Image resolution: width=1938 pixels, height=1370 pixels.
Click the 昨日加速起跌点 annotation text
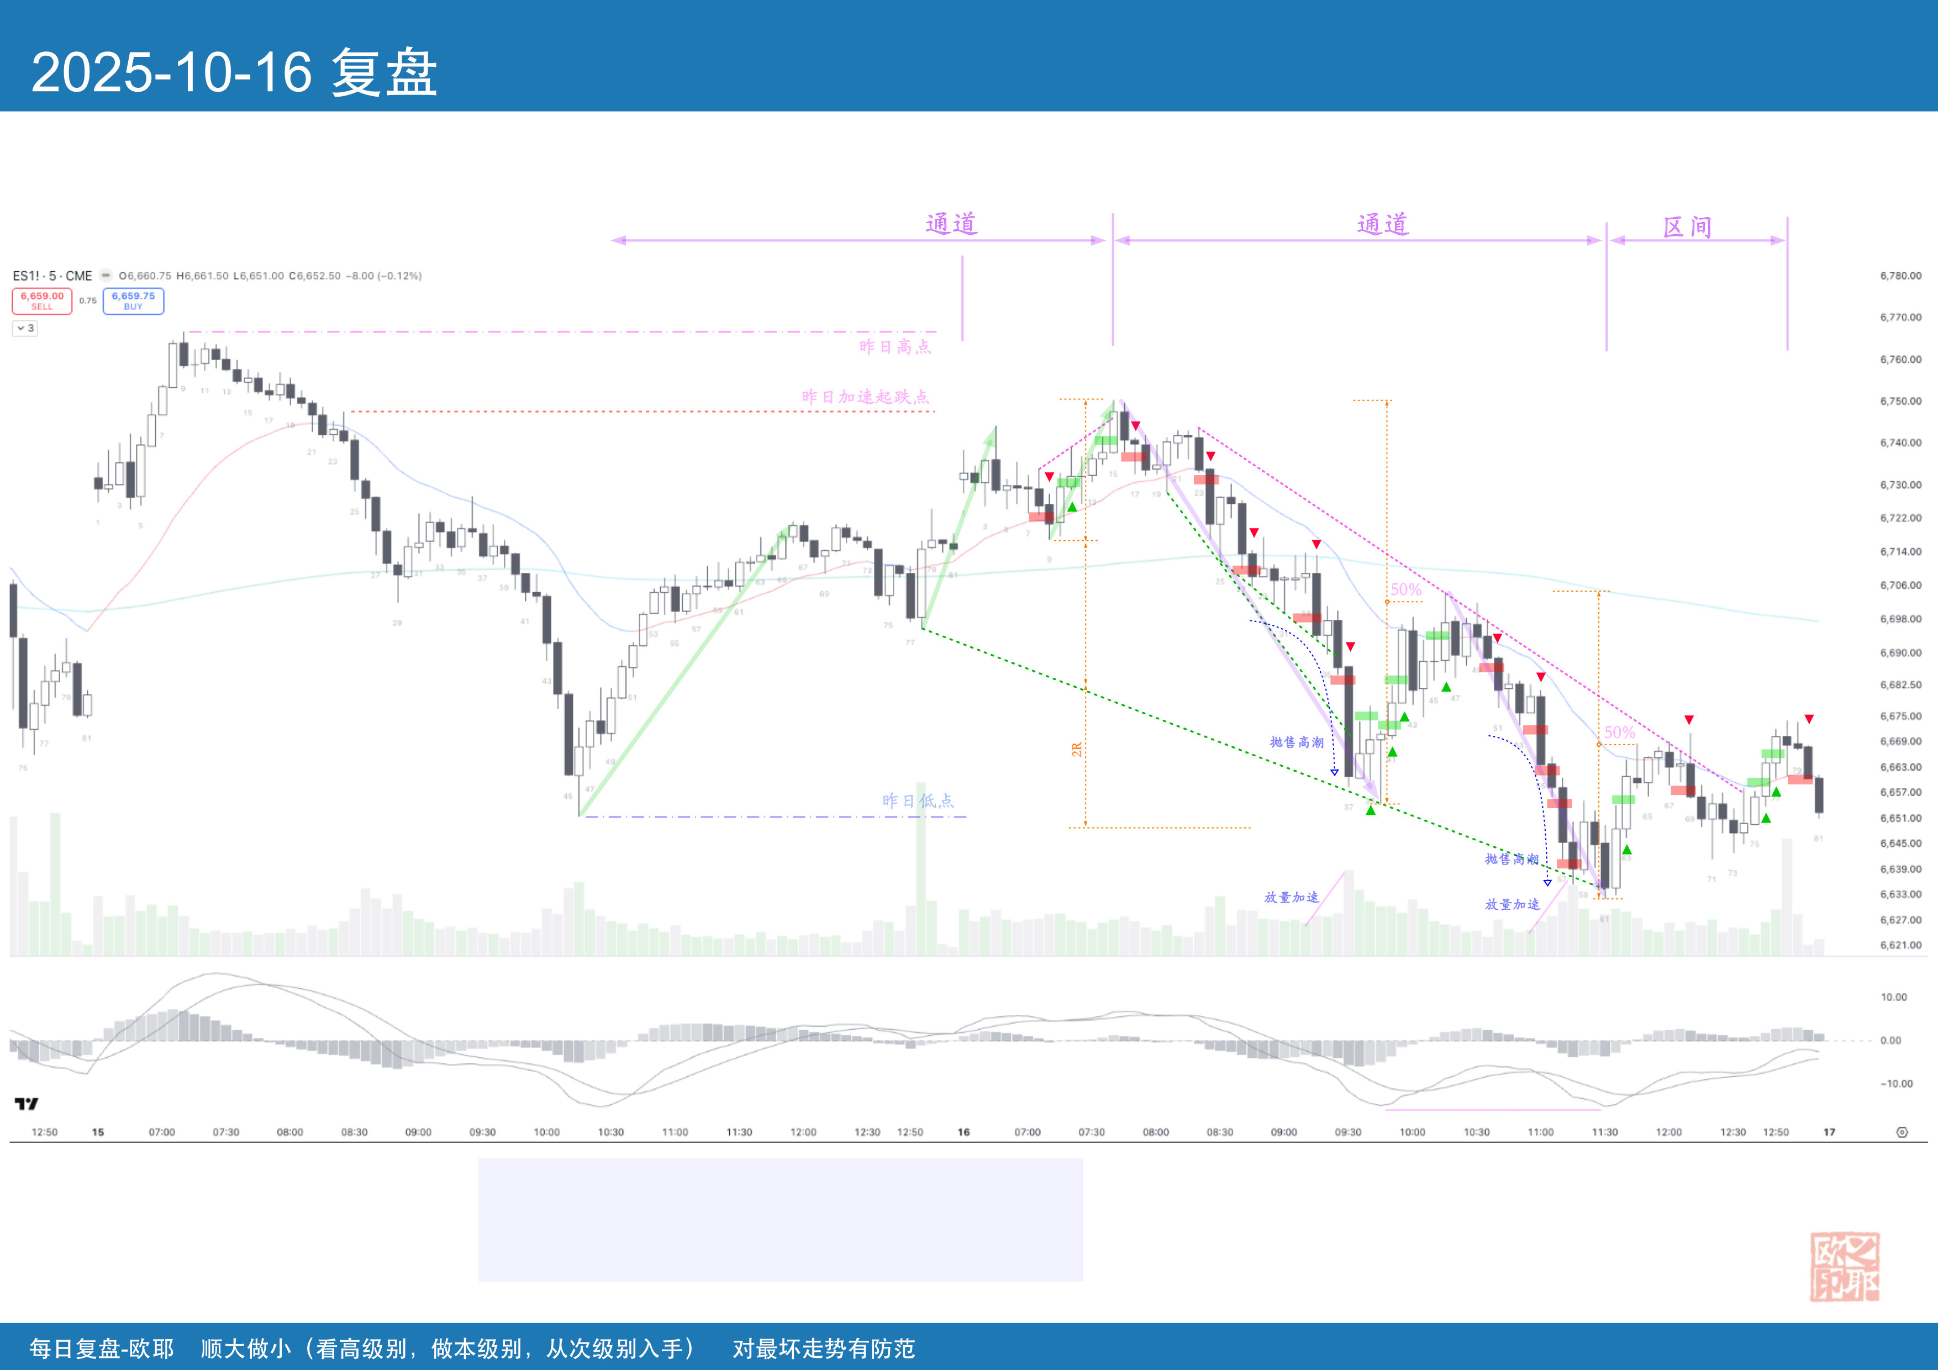tap(865, 397)
